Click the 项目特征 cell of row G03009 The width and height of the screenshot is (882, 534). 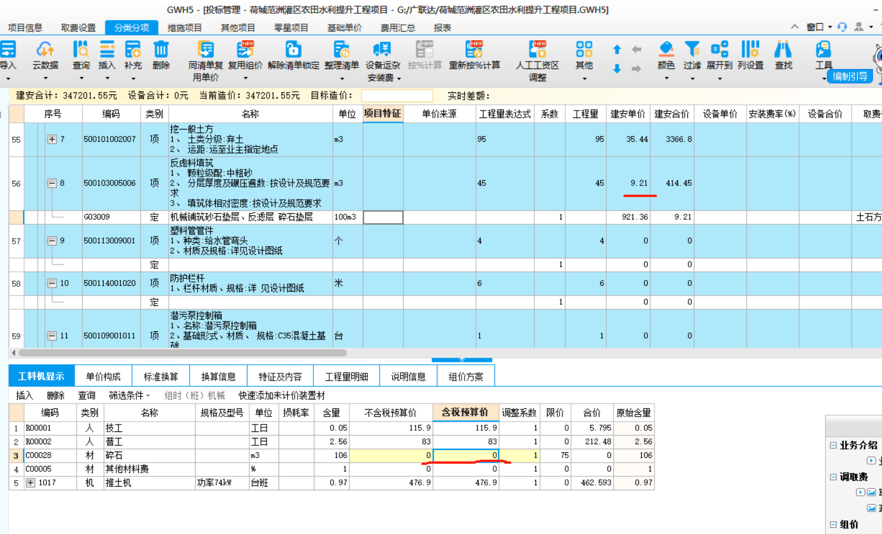pyautogui.click(x=383, y=217)
